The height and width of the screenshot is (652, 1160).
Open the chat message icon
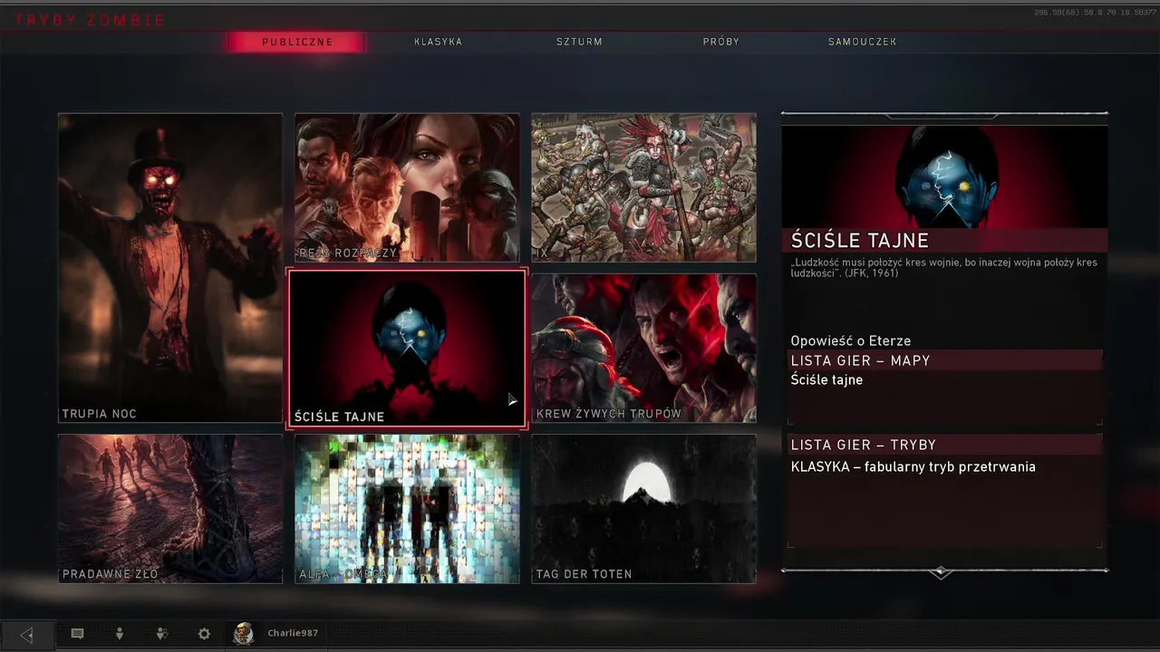(77, 634)
